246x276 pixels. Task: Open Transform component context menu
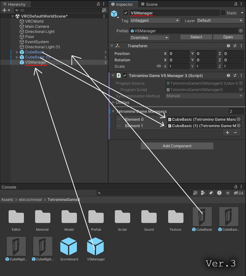click(x=241, y=46)
